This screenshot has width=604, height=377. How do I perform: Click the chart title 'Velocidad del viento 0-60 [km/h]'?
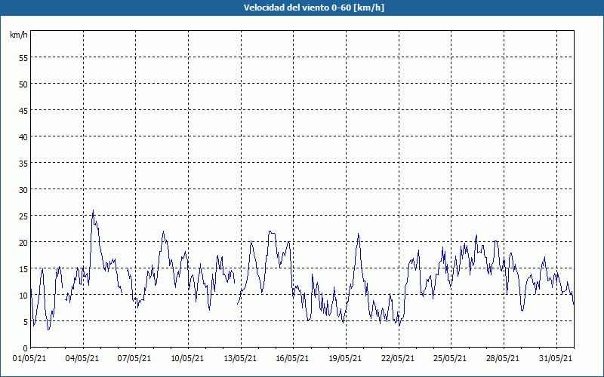coord(313,8)
